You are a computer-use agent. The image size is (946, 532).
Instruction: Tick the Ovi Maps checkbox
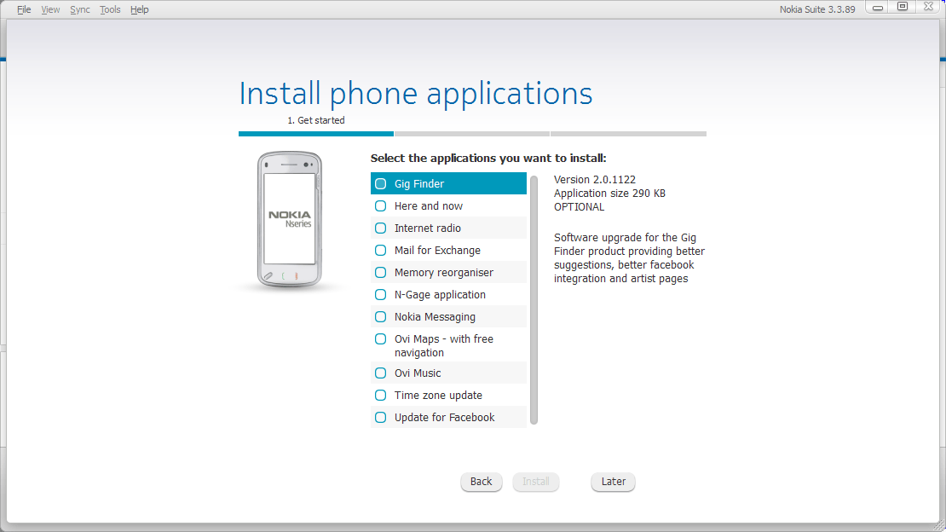pos(381,339)
